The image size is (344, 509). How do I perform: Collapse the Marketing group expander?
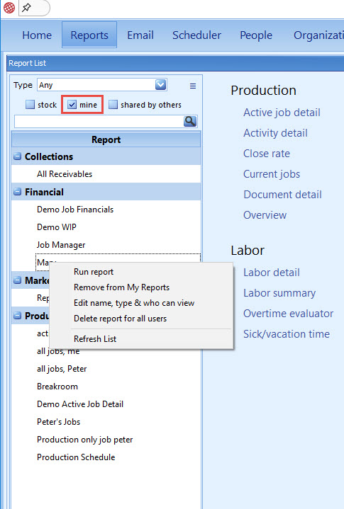pos(18,280)
